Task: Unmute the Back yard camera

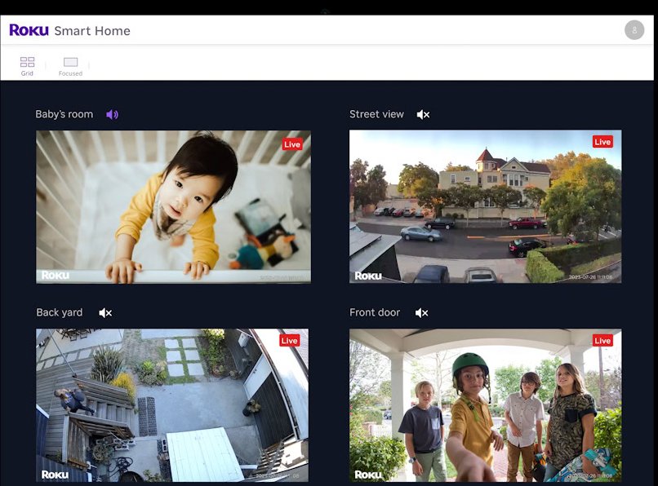Action: click(x=105, y=313)
